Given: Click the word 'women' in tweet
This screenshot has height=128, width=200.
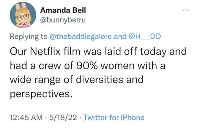Looking at the screenshot, I should (x=117, y=66).
